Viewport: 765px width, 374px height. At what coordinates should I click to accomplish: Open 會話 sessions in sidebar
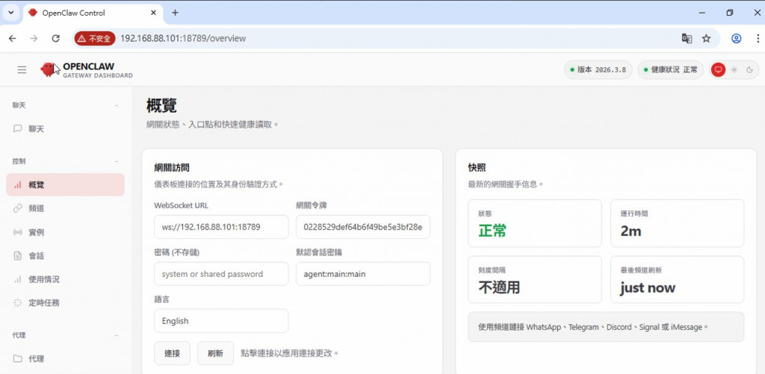tap(66, 255)
